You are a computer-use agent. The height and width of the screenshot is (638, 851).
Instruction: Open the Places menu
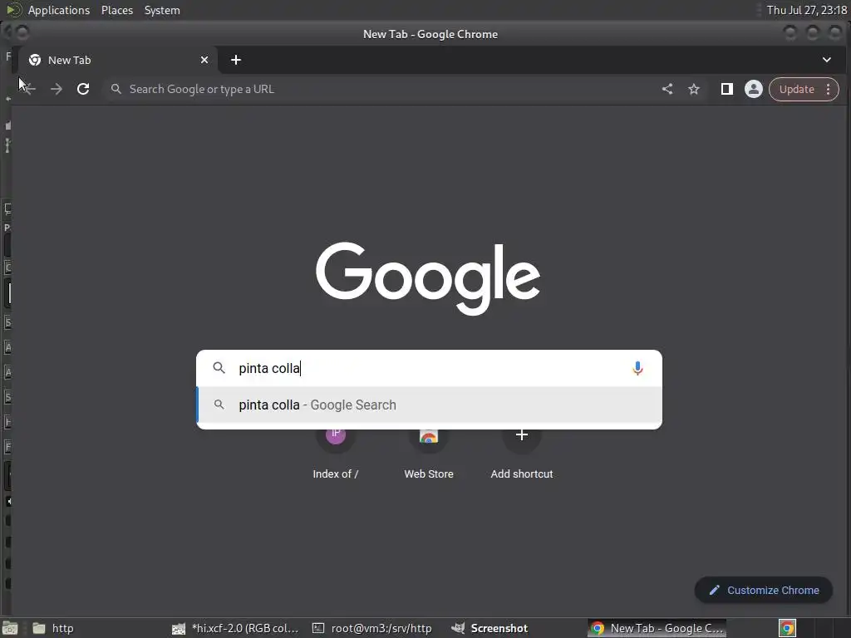pos(116,10)
